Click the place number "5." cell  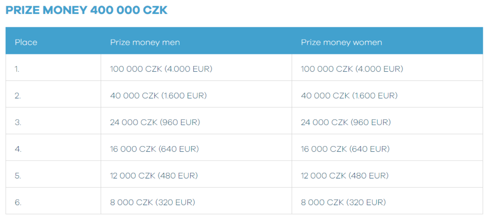click(18, 176)
